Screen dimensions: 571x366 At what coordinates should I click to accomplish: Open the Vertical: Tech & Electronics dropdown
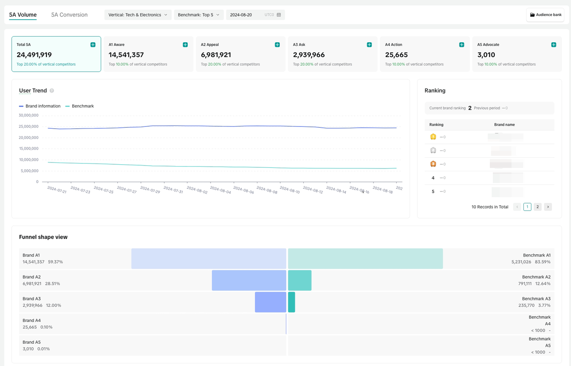coord(138,15)
